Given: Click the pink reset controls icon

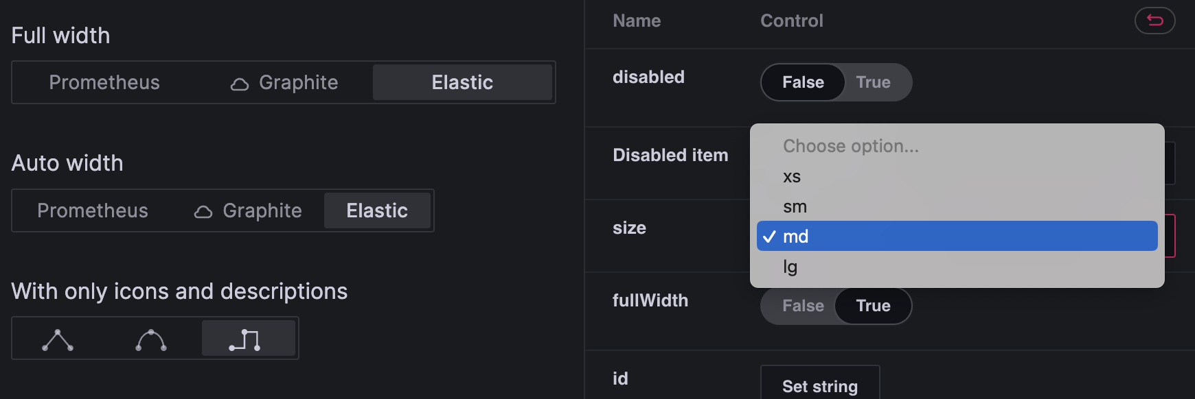Looking at the screenshot, I should tap(1154, 21).
